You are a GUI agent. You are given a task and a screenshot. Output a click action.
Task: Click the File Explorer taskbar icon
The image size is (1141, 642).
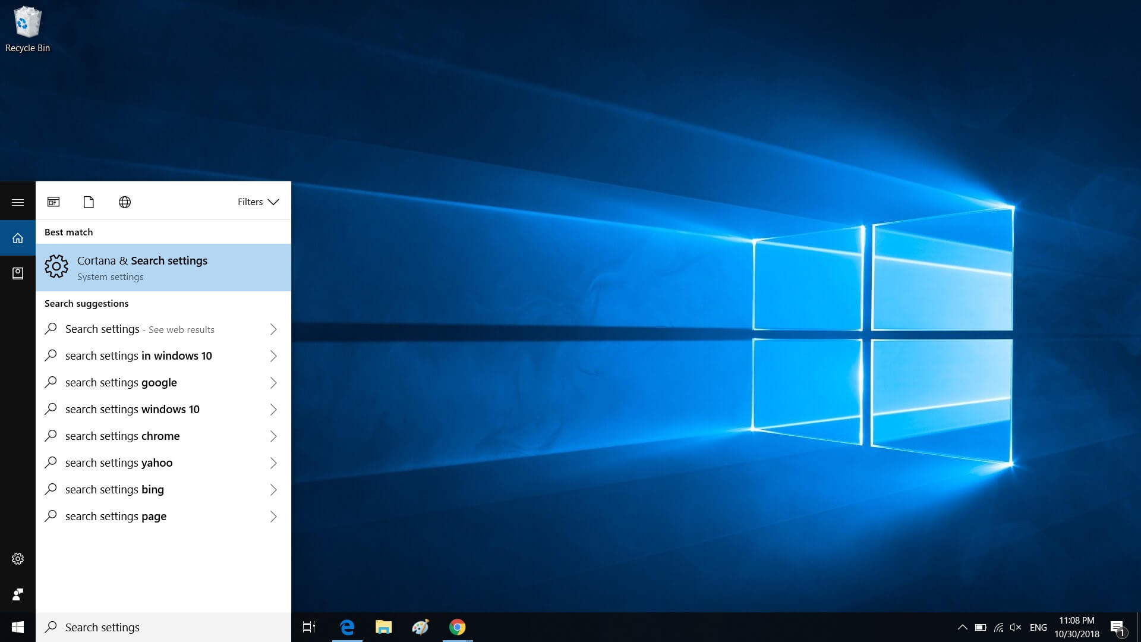click(384, 627)
